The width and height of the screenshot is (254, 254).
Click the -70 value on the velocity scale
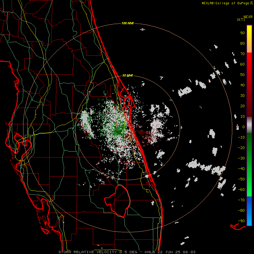(x=241, y=200)
